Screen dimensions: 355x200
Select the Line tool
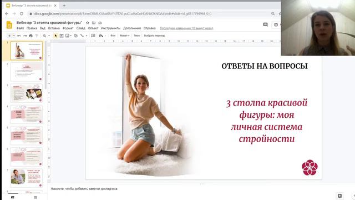82,36
